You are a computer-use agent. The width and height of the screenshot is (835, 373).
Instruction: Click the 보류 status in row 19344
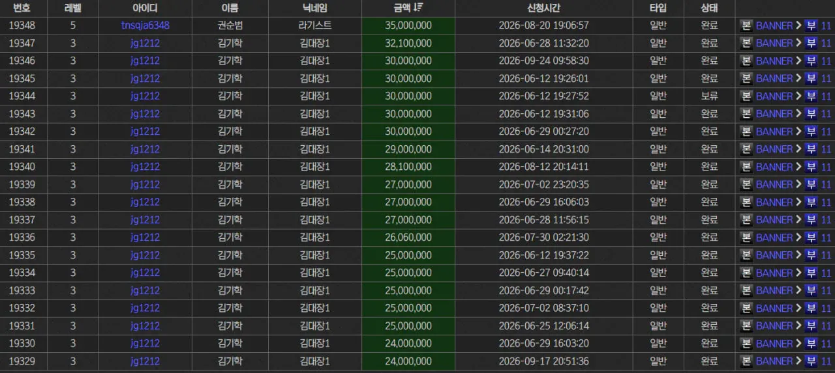(709, 96)
